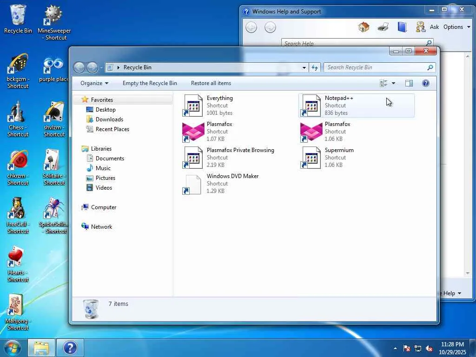Toggle the preview pane button
This screenshot has width=476, height=357.
point(409,83)
